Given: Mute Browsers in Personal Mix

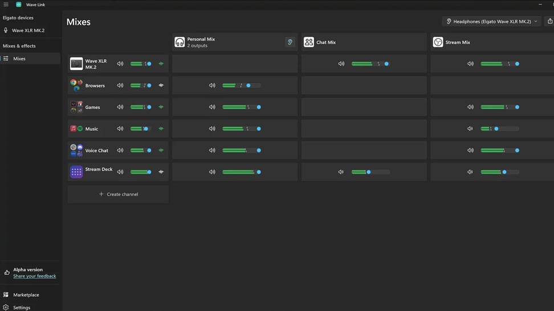Looking at the screenshot, I should click(x=212, y=85).
